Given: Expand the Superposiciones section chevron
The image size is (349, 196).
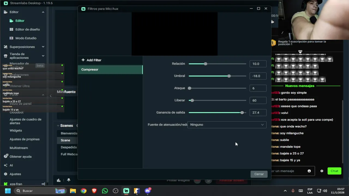Looking at the screenshot, I should (x=43, y=47).
